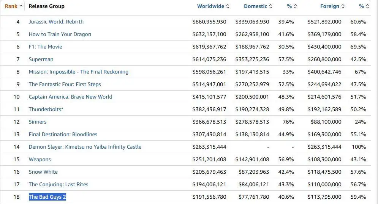The image size is (378, 204).
Task: Select Bad Guys 2 worldwide $191,556,780
Action: pyautogui.click(x=209, y=197)
